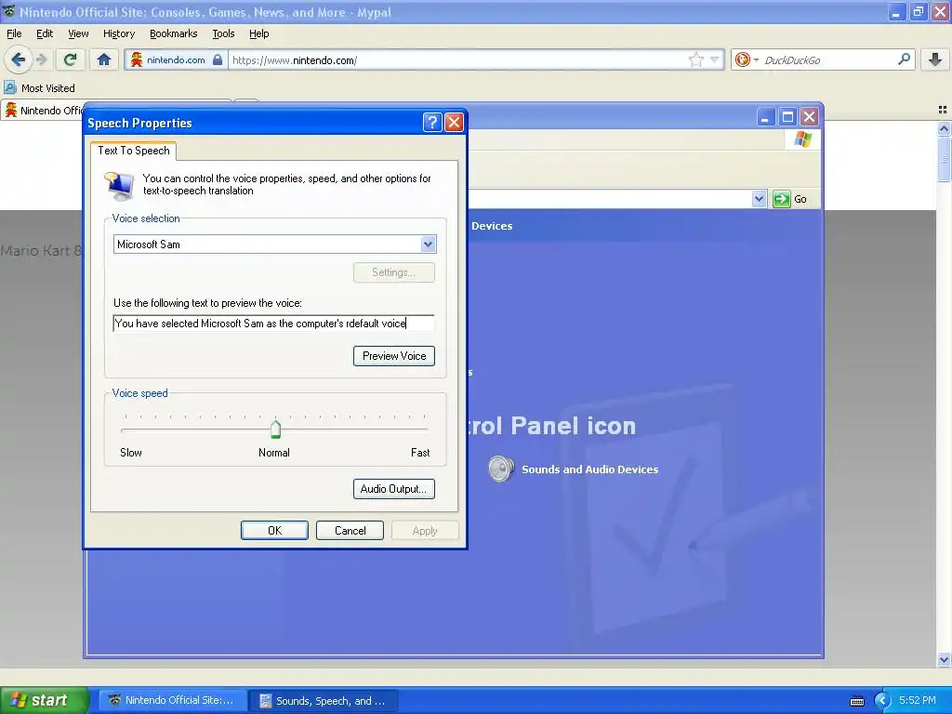Image resolution: width=952 pixels, height=714 pixels.
Task: Click the browser scrollbar down arrow
Action: point(944,659)
